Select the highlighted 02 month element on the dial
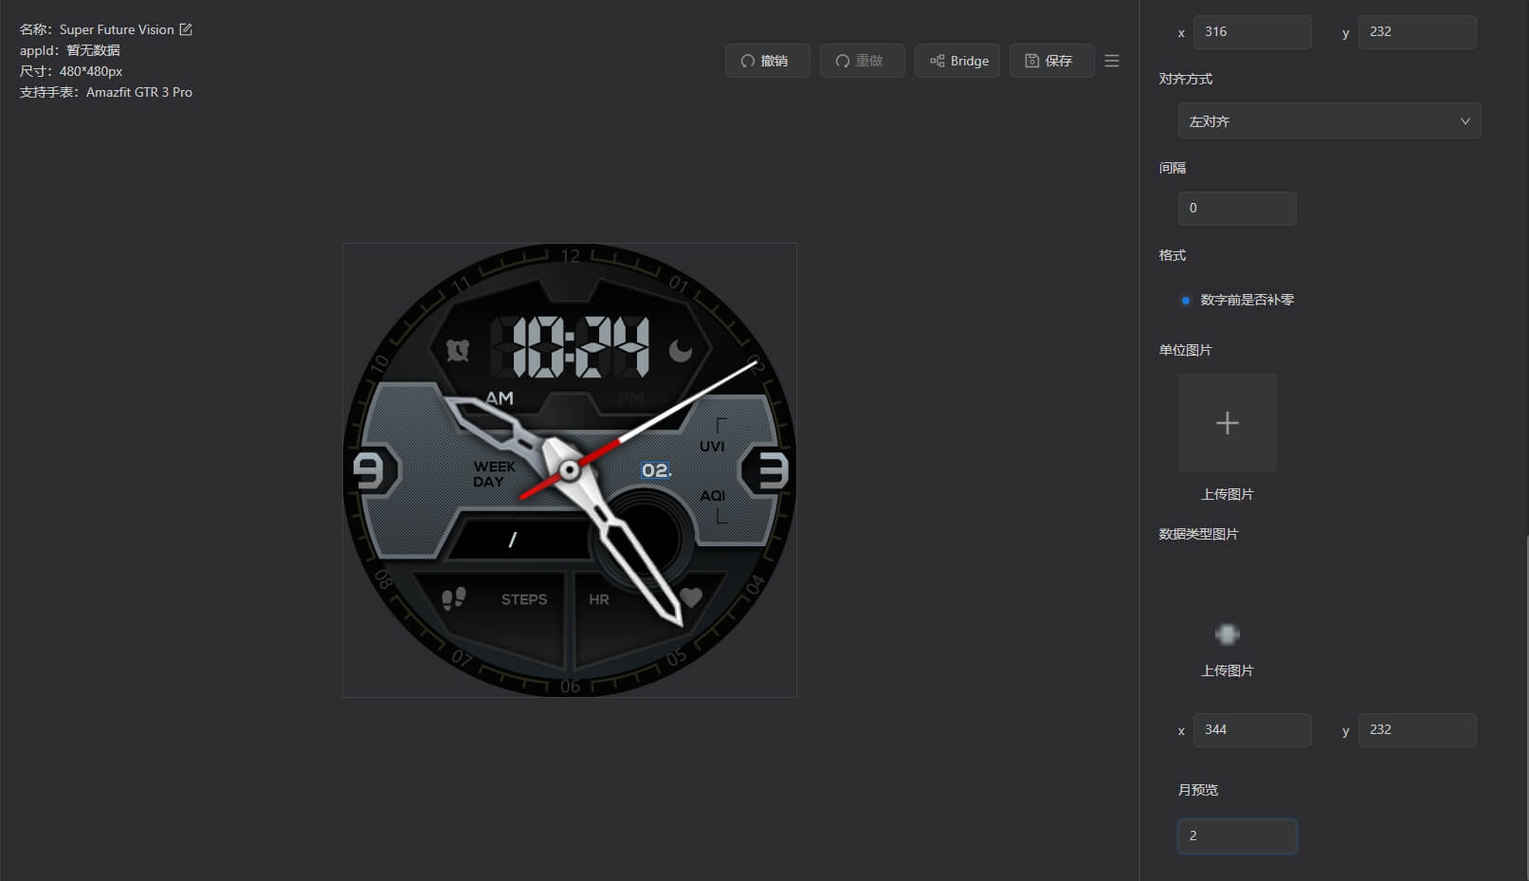The width and height of the screenshot is (1529, 881). [x=656, y=470]
